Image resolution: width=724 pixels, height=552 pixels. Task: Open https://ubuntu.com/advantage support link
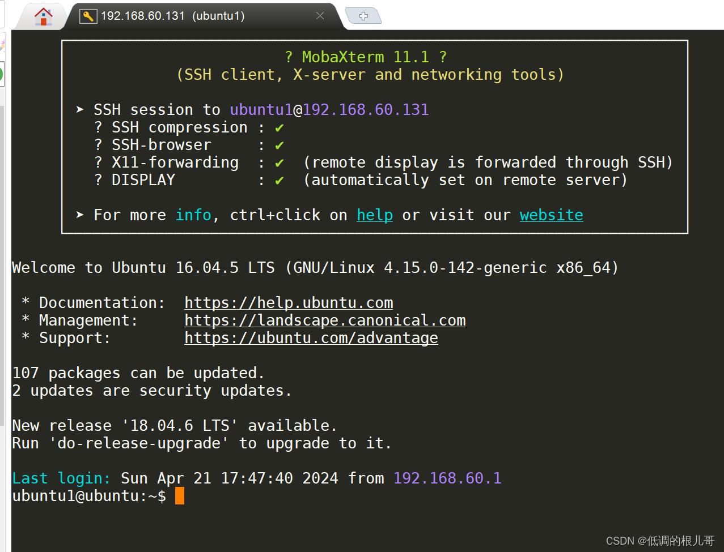click(311, 338)
